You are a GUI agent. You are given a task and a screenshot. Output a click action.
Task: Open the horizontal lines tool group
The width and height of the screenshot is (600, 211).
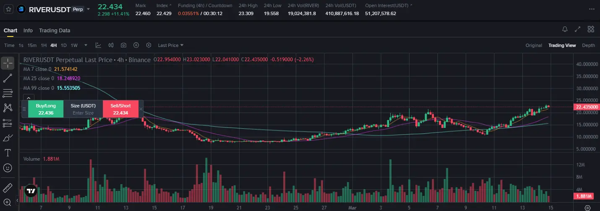8,93
